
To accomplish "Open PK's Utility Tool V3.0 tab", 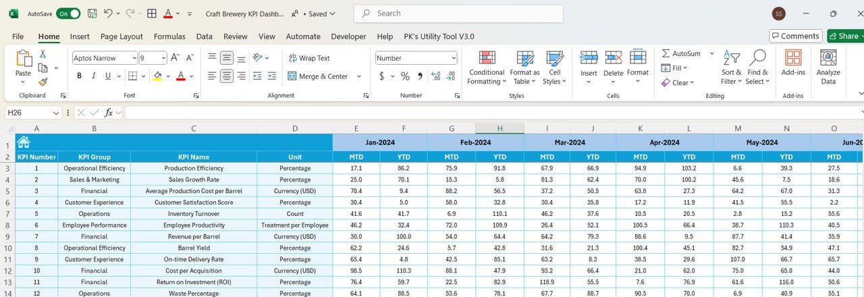I will (439, 36).
